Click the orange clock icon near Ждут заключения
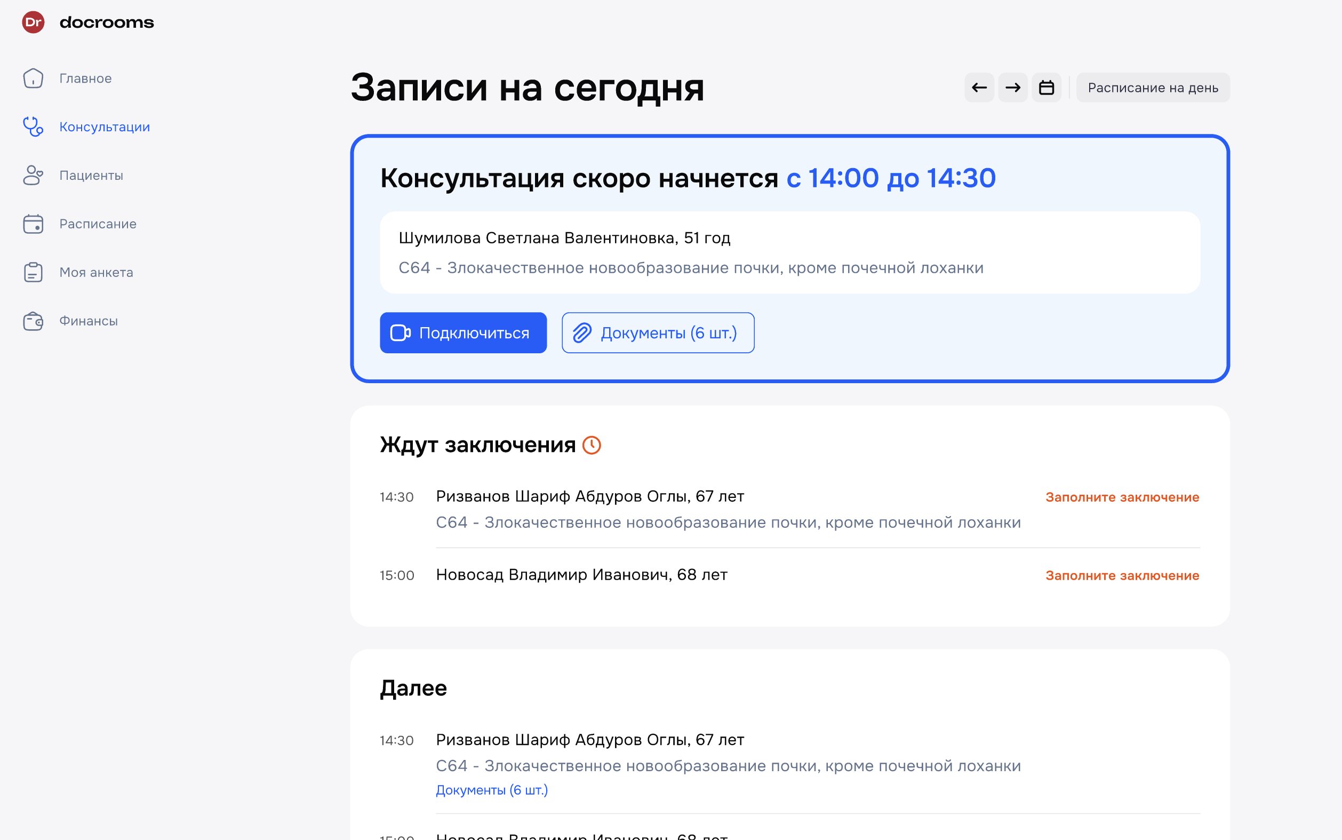The image size is (1342, 840). click(x=592, y=445)
